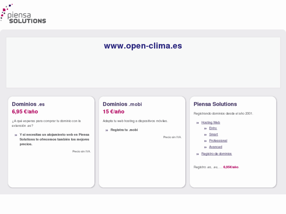
Task: Click the '6,95€/año' text in the Registro line
Action: pos(231,167)
